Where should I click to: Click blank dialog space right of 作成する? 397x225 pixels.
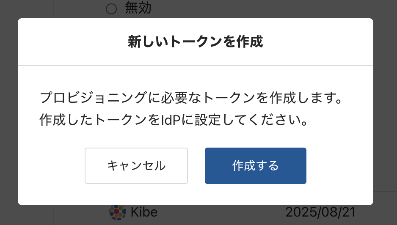339,166
